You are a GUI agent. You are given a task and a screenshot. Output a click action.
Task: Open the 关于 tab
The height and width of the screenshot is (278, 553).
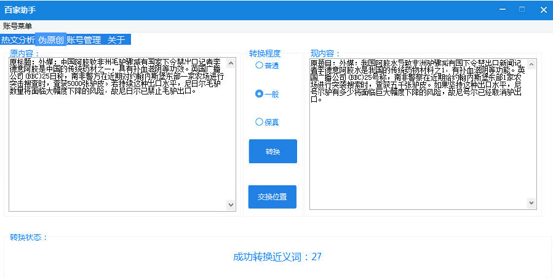(x=116, y=40)
